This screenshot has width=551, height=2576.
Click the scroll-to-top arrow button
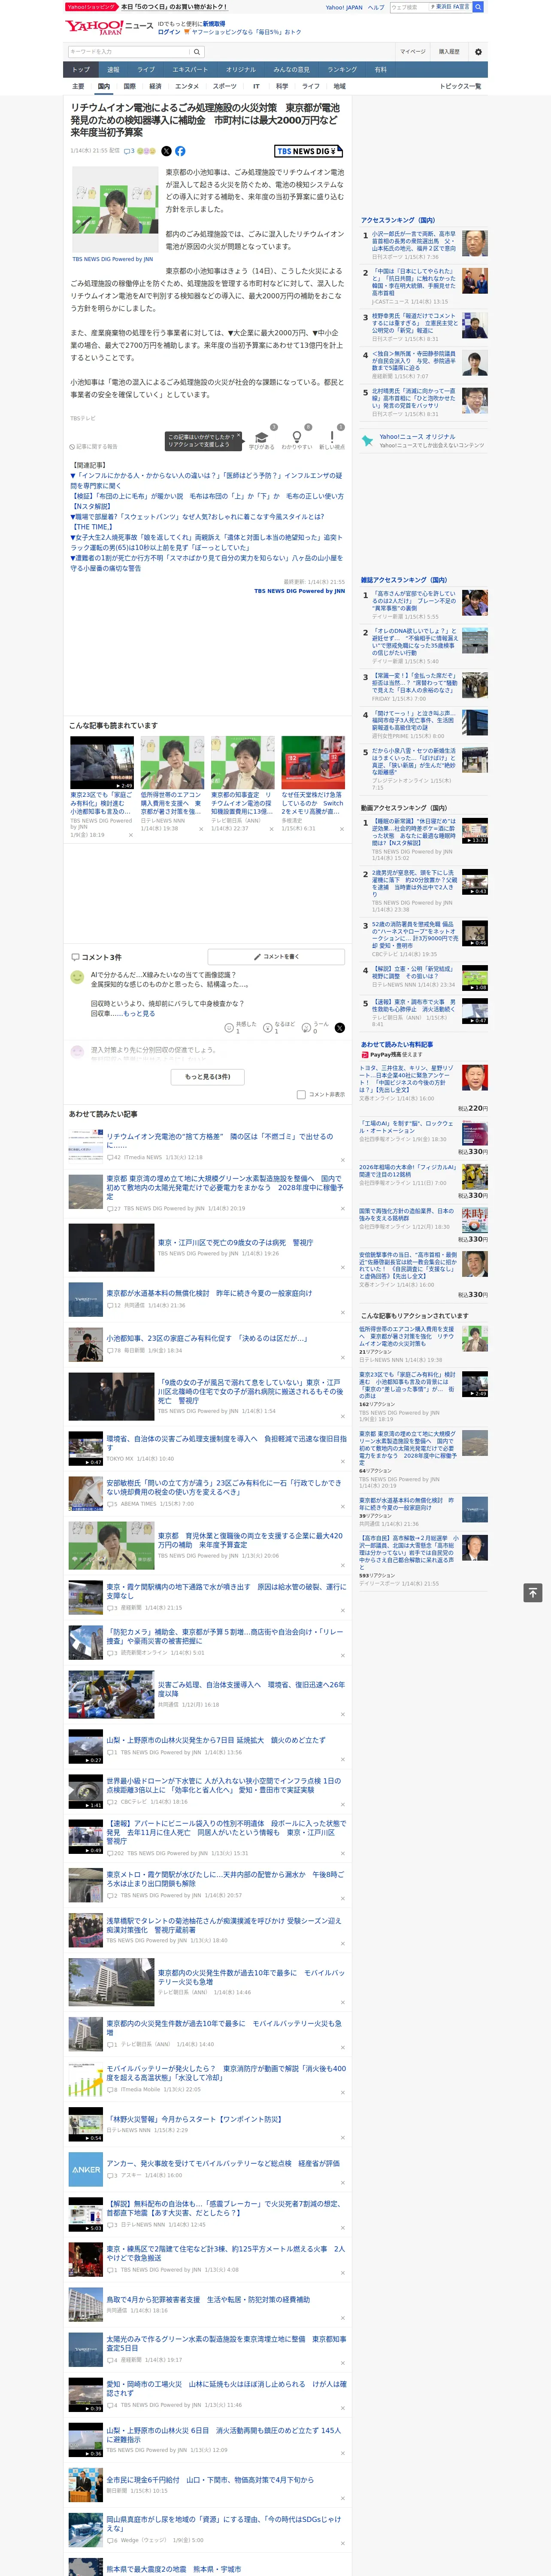[533, 1593]
